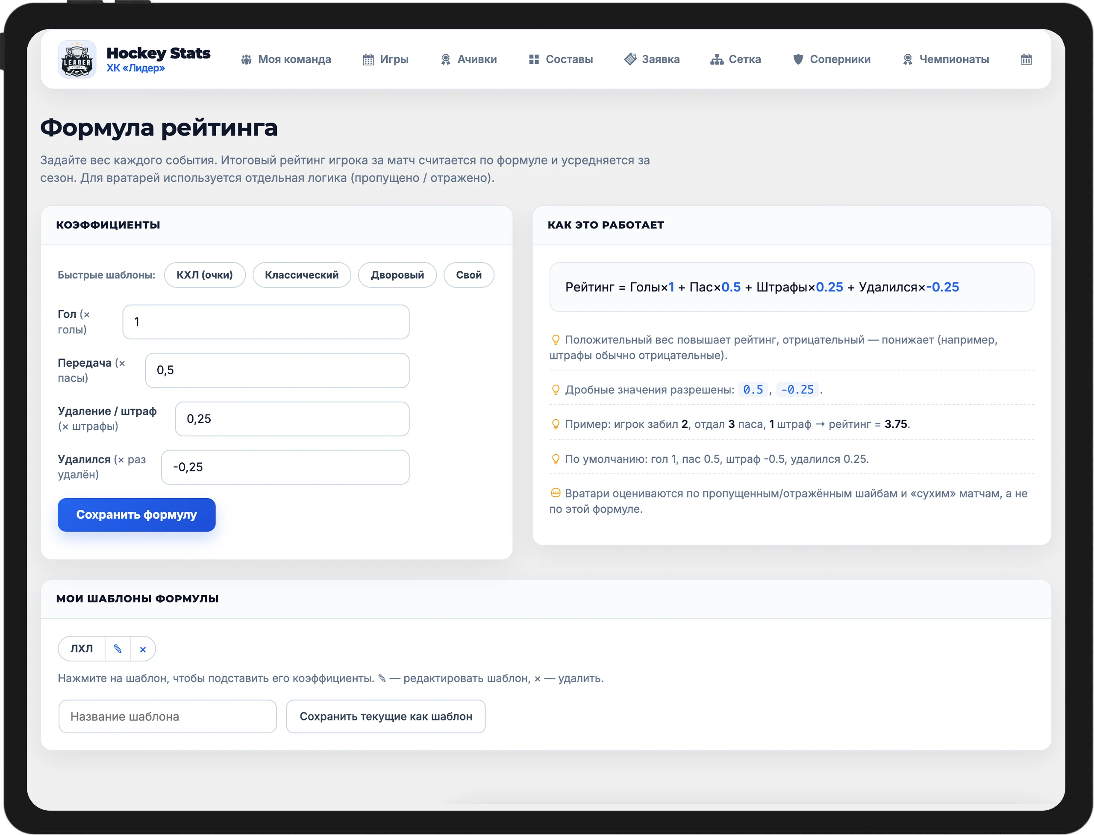Click the award icon beside Чемпионаты
The image size is (1094, 835).
[907, 60]
